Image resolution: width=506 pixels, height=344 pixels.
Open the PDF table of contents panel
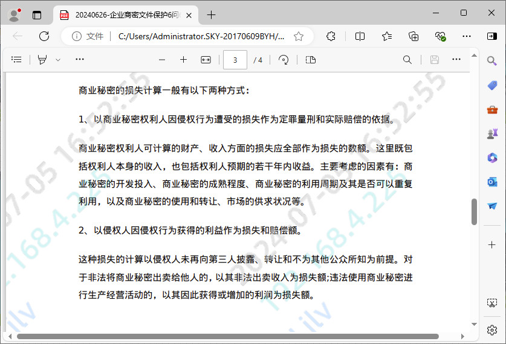16,60
